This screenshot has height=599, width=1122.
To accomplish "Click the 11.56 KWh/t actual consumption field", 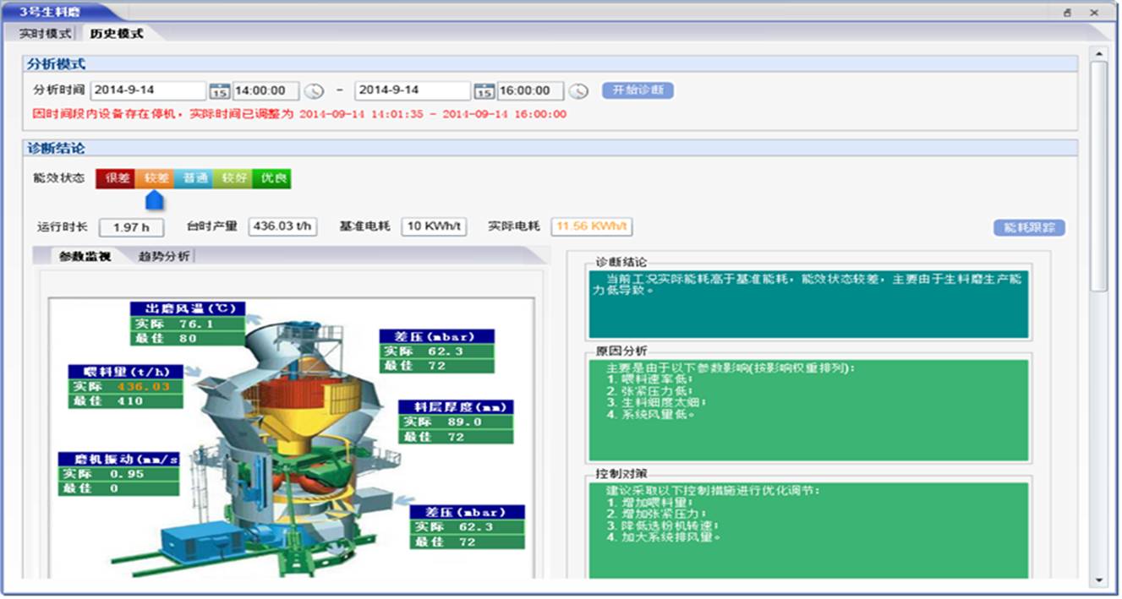I will coord(591,227).
